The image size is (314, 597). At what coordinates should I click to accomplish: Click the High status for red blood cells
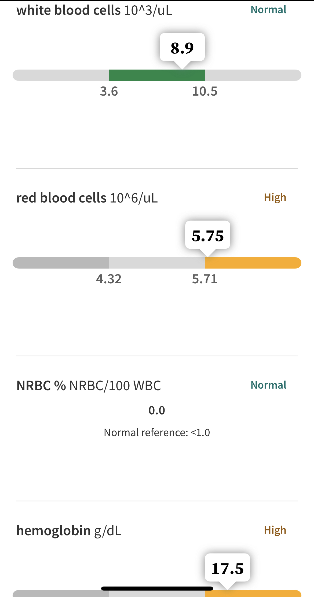click(x=275, y=197)
